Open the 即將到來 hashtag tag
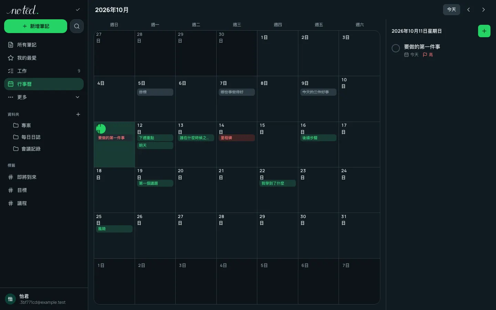Image resolution: width=496 pixels, height=310 pixels. [44, 177]
